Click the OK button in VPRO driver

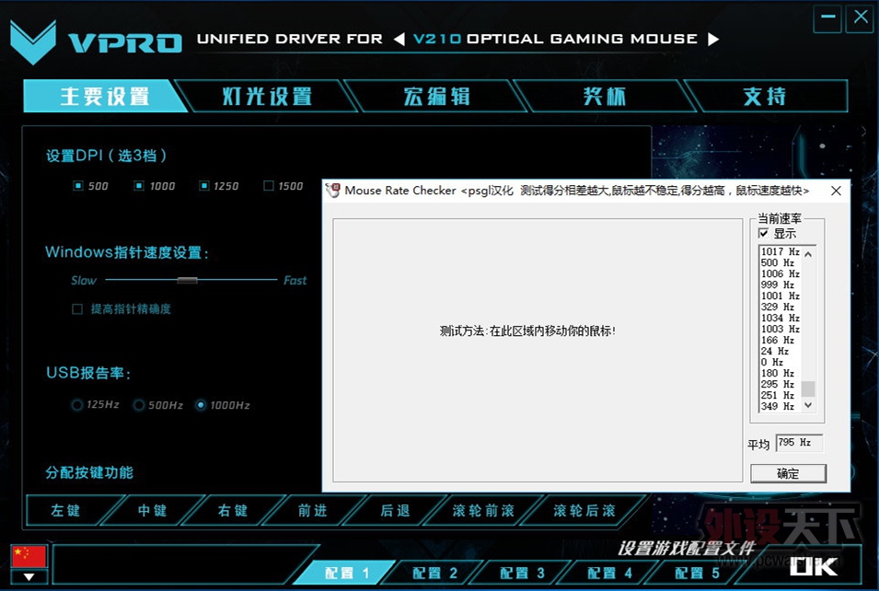pyautogui.click(x=814, y=566)
